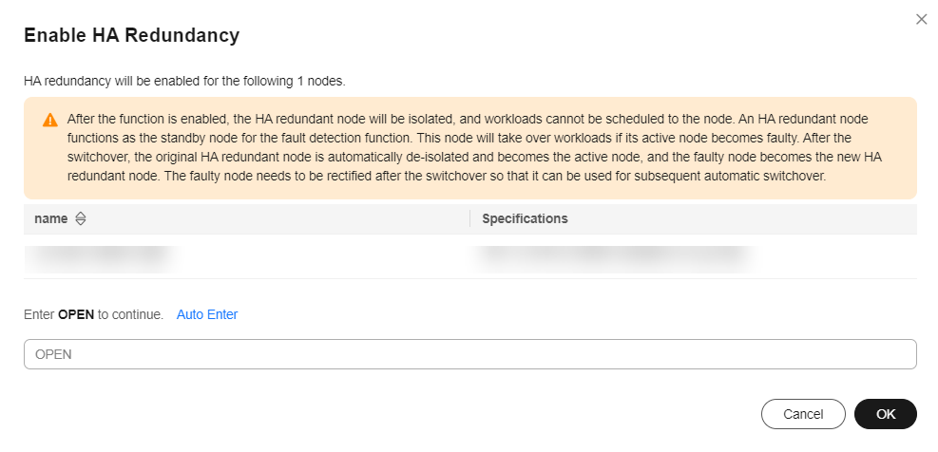Click 'to continue.' text before Auto Enter
This screenshot has width=938, height=452.
tap(130, 314)
